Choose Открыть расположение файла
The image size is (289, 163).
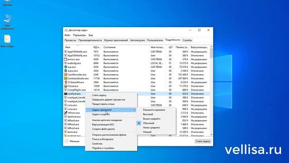109,135
